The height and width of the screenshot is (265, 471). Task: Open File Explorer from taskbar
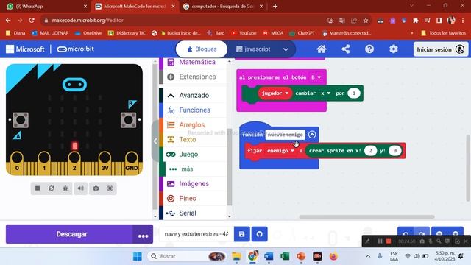[236, 256]
